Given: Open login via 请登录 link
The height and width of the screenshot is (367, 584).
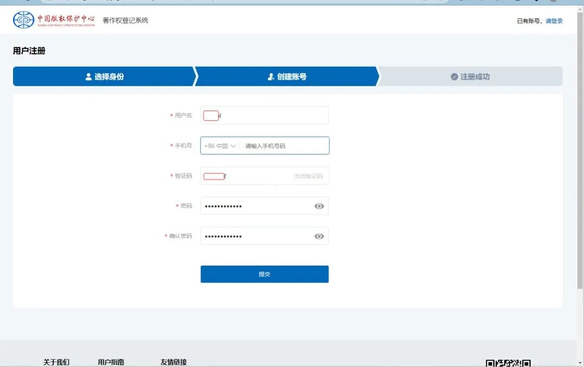Looking at the screenshot, I should [x=554, y=21].
